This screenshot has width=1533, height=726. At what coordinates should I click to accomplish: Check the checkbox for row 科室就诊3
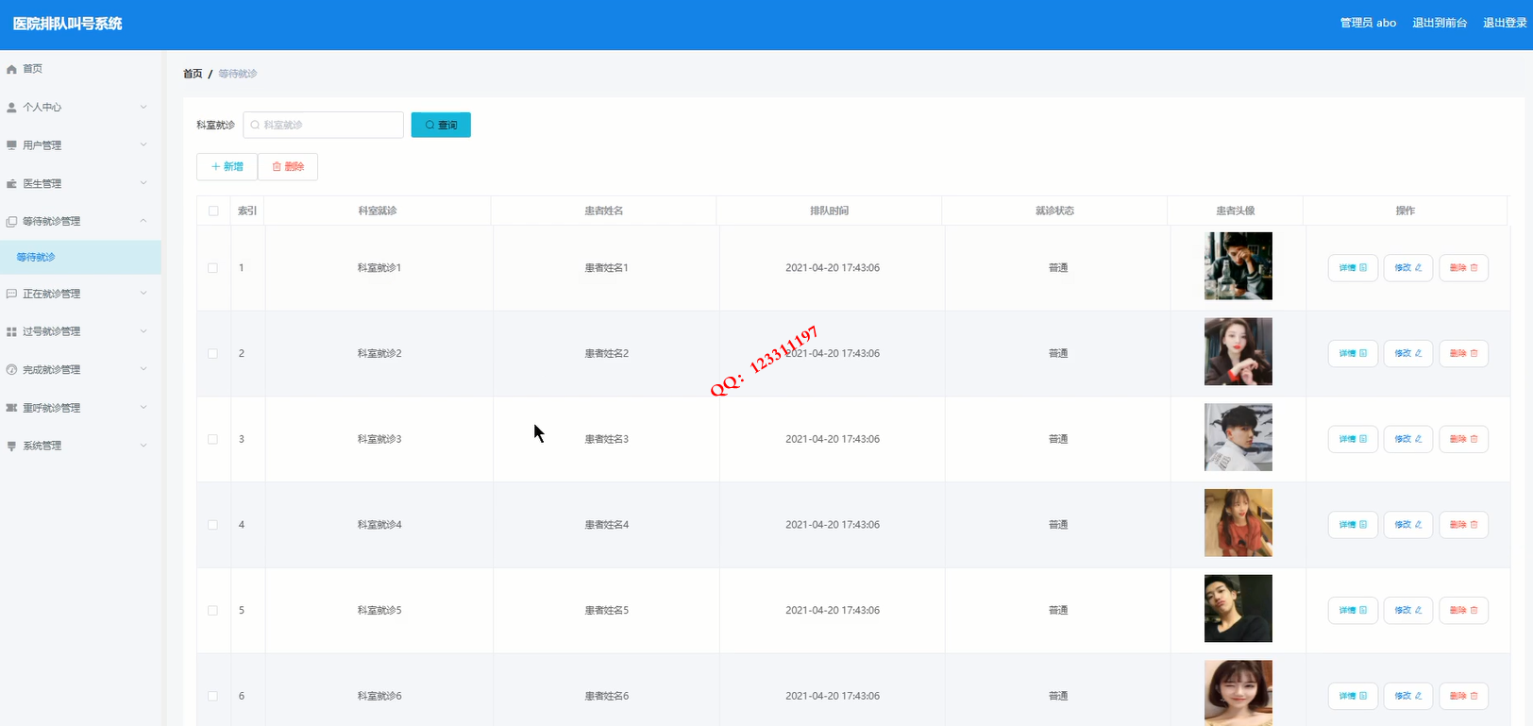pos(212,439)
